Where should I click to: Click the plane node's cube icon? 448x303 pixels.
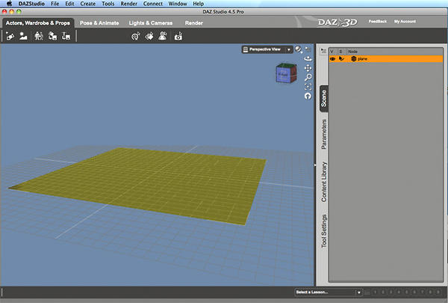(354, 58)
